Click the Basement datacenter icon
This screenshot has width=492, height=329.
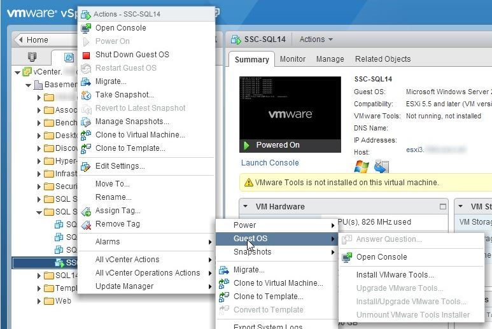38,85
